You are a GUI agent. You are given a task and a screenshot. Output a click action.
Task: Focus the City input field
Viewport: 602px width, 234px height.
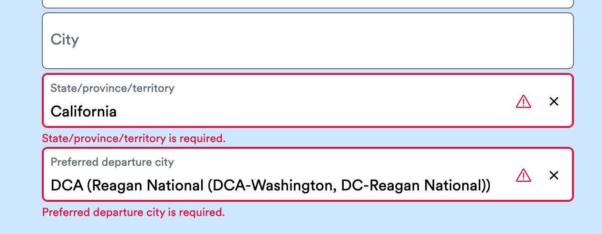tap(308, 41)
